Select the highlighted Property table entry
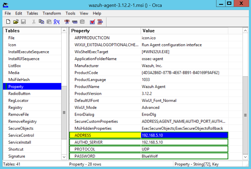The image size is (251, 169). tap(32, 87)
